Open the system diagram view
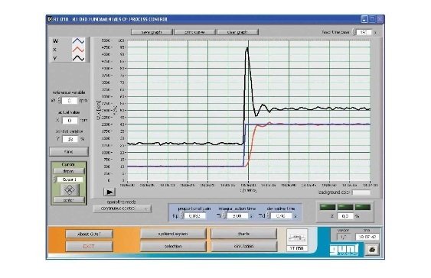 [x=173, y=234]
